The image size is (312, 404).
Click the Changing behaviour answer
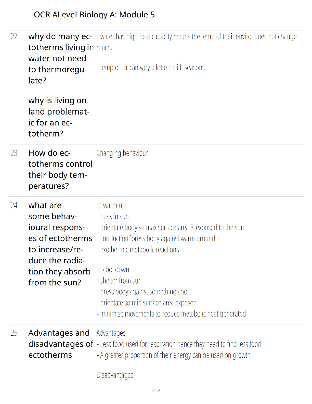point(122,153)
